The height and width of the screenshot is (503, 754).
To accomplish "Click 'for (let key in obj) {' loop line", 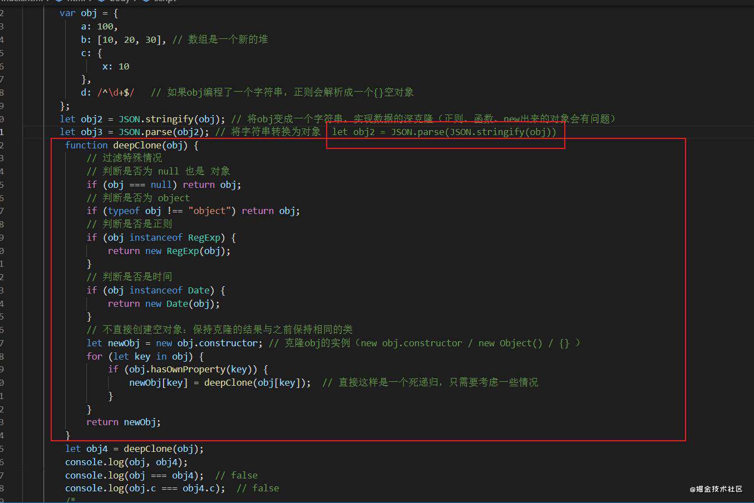I will [x=145, y=356].
